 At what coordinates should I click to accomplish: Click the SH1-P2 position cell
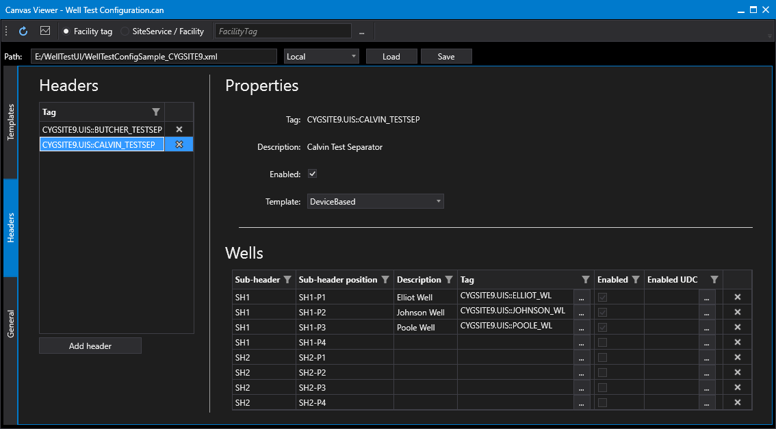coord(344,313)
